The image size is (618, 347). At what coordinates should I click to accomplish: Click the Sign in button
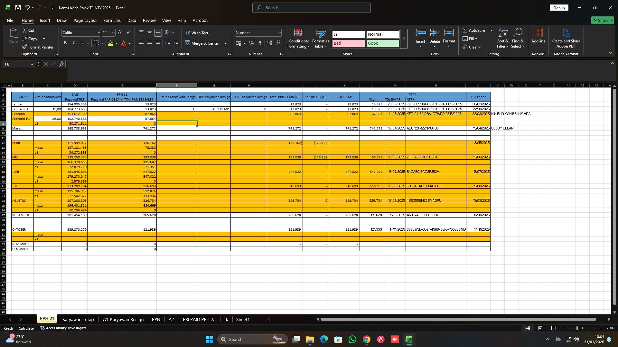click(x=558, y=7)
